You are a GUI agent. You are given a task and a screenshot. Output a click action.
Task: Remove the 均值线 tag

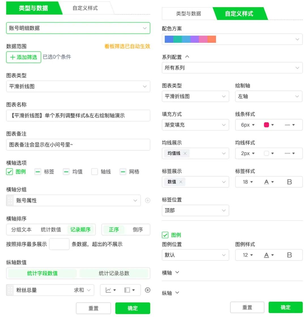coord(185,153)
